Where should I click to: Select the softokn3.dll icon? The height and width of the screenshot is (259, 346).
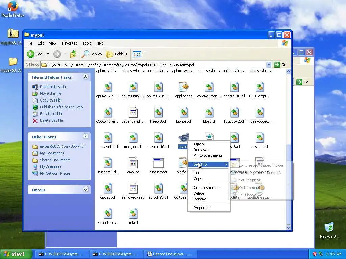[x=158, y=188]
